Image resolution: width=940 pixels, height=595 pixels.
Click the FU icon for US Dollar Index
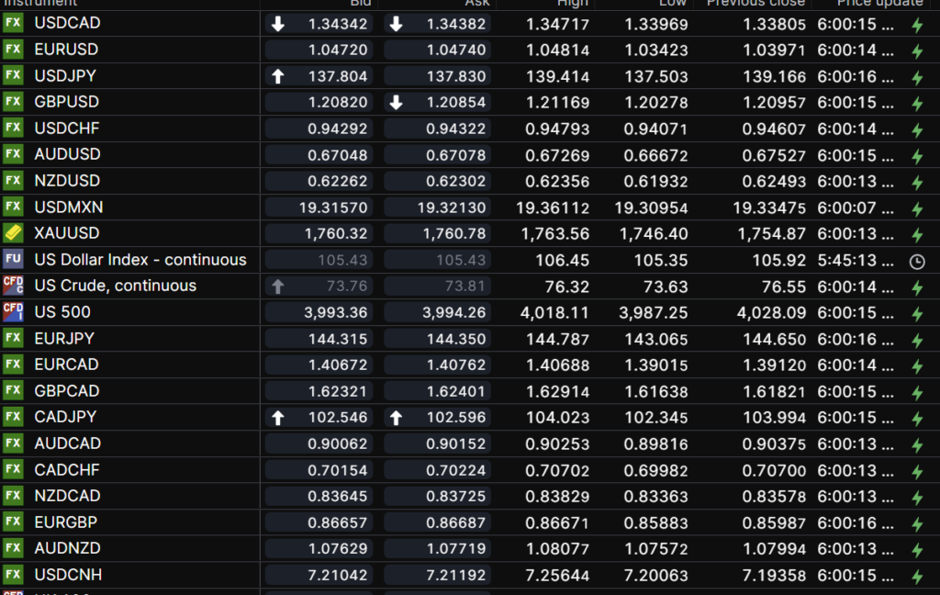click(x=13, y=259)
